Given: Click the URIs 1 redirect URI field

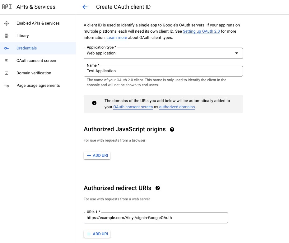Looking at the screenshot, I should 156,217.
